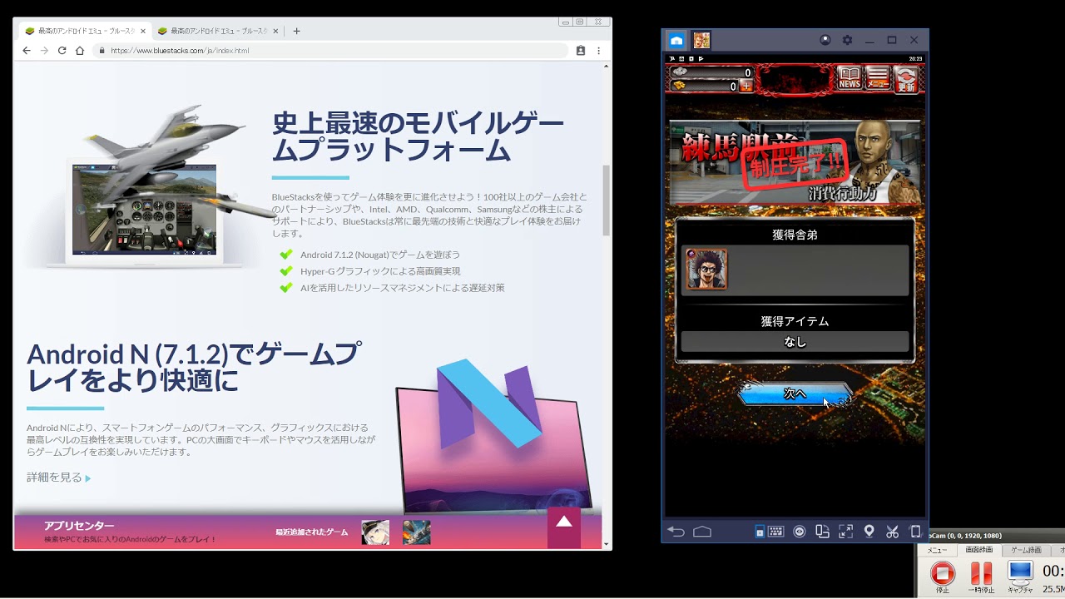Toggle the keyboard control lock icon
This screenshot has height=599, width=1065.
click(760, 532)
